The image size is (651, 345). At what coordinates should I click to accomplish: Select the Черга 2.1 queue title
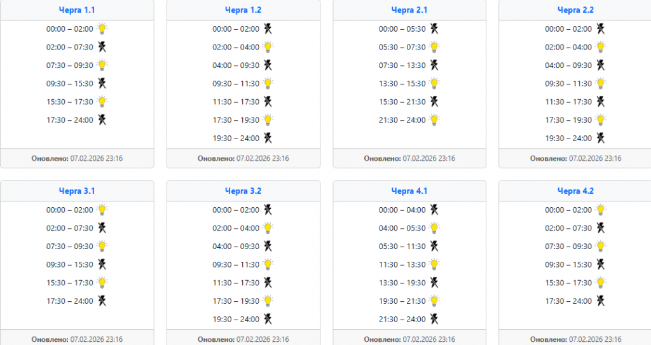[409, 10]
